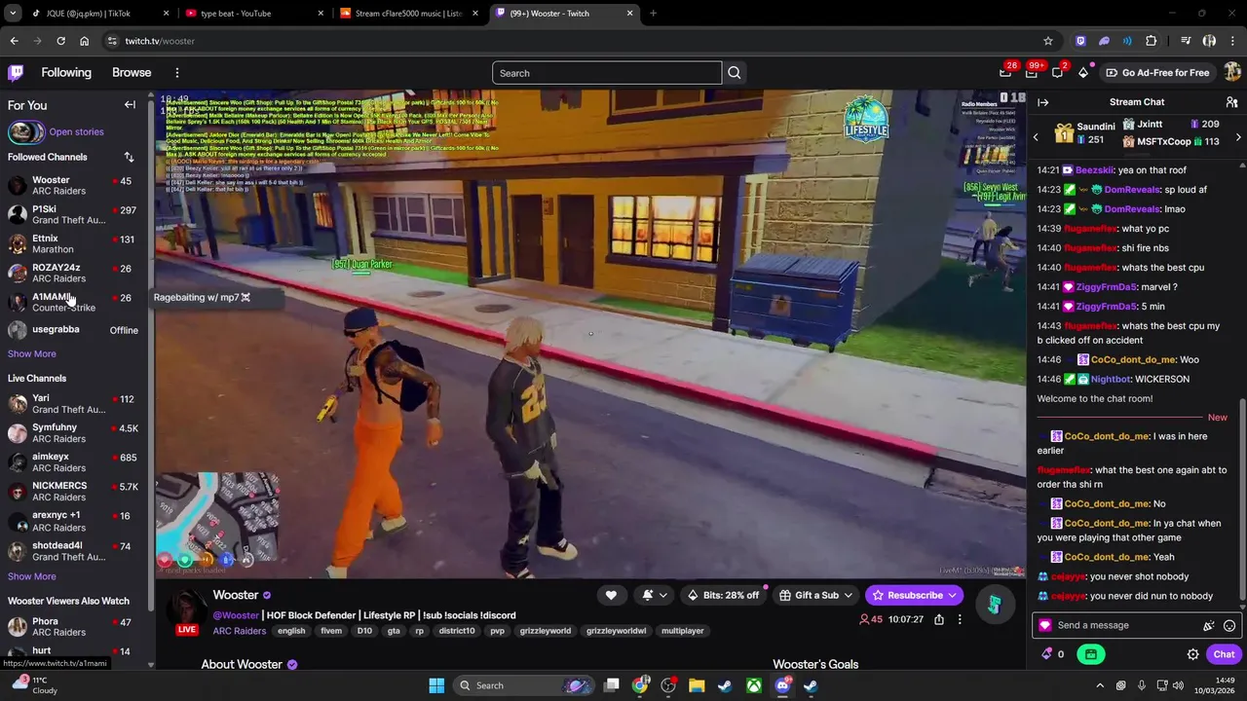Show more live channels

click(x=32, y=576)
